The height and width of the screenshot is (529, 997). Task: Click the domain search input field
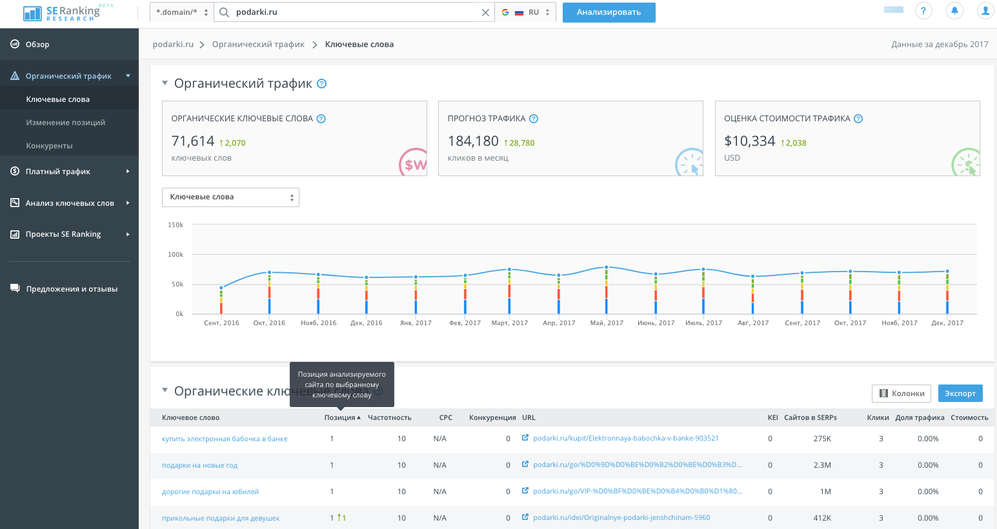coord(354,12)
